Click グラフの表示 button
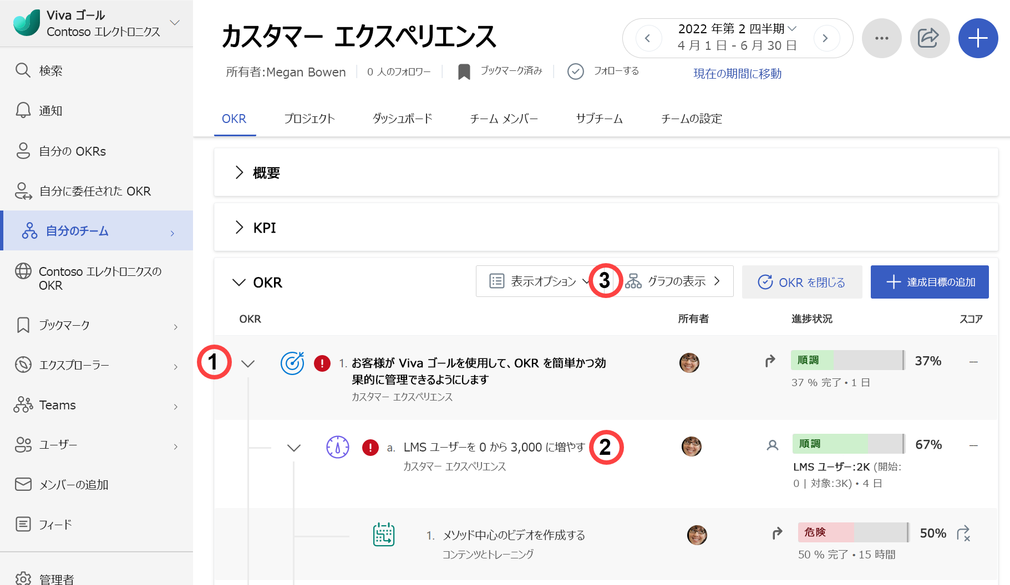The height and width of the screenshot is (585, 1010). 672,281
